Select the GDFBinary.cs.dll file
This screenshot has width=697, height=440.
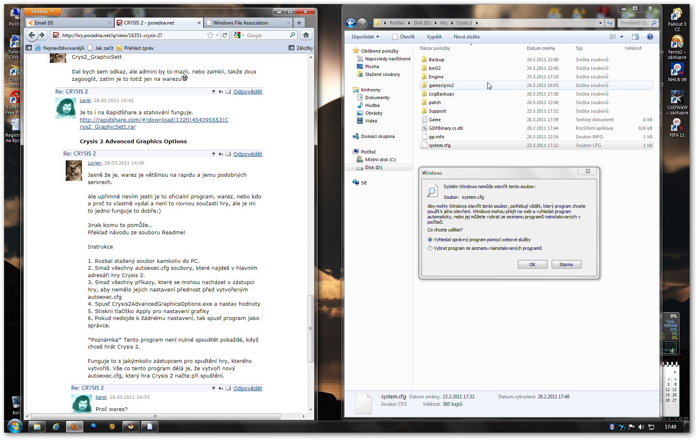[536, 128]
